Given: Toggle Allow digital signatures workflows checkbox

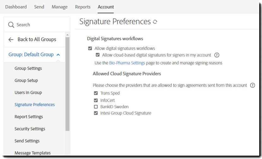Looking at the screenshot, I should point(90,48).
